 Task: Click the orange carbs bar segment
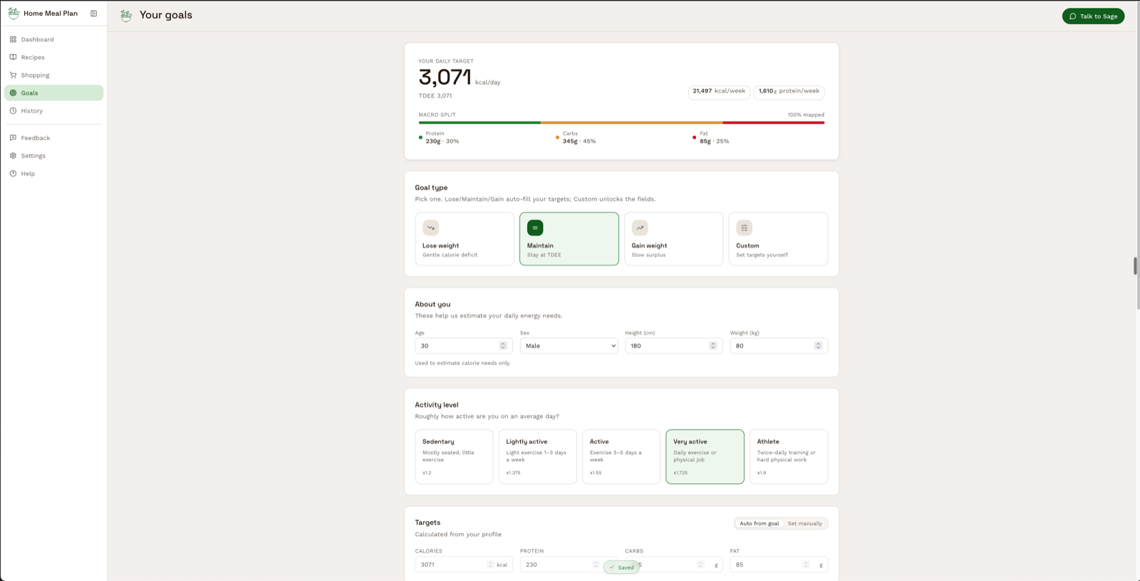pyautogui.click(x=632, y=122)
